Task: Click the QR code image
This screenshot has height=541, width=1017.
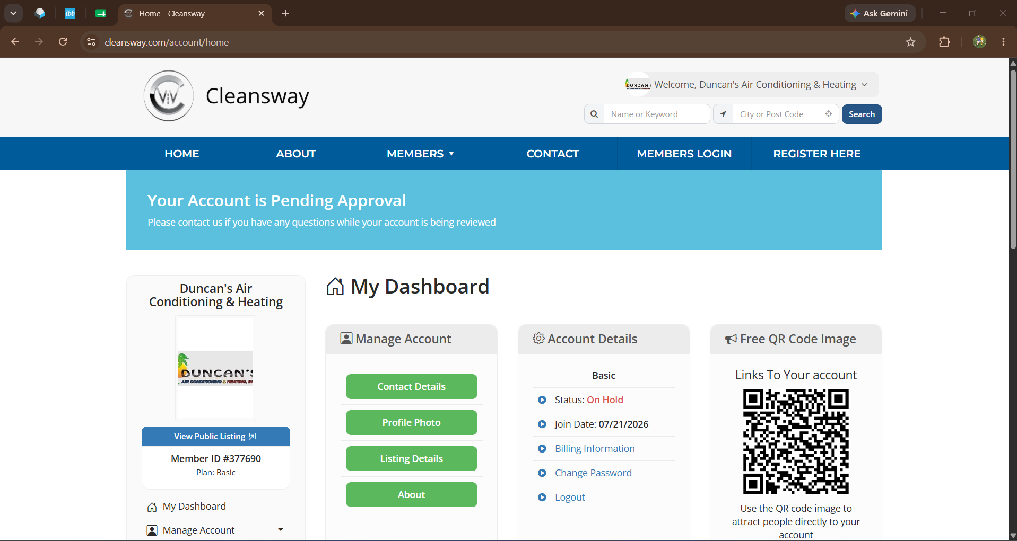Action: [x=796, y=441]
